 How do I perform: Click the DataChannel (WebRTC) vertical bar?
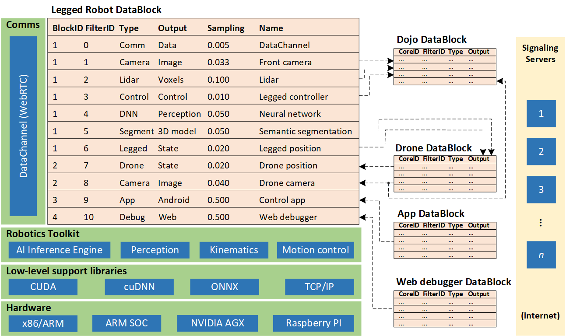pyautogui.click(x=23, y=126)
